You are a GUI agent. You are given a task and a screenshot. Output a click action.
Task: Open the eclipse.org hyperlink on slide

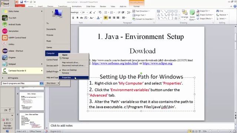[x=158, y=63]
